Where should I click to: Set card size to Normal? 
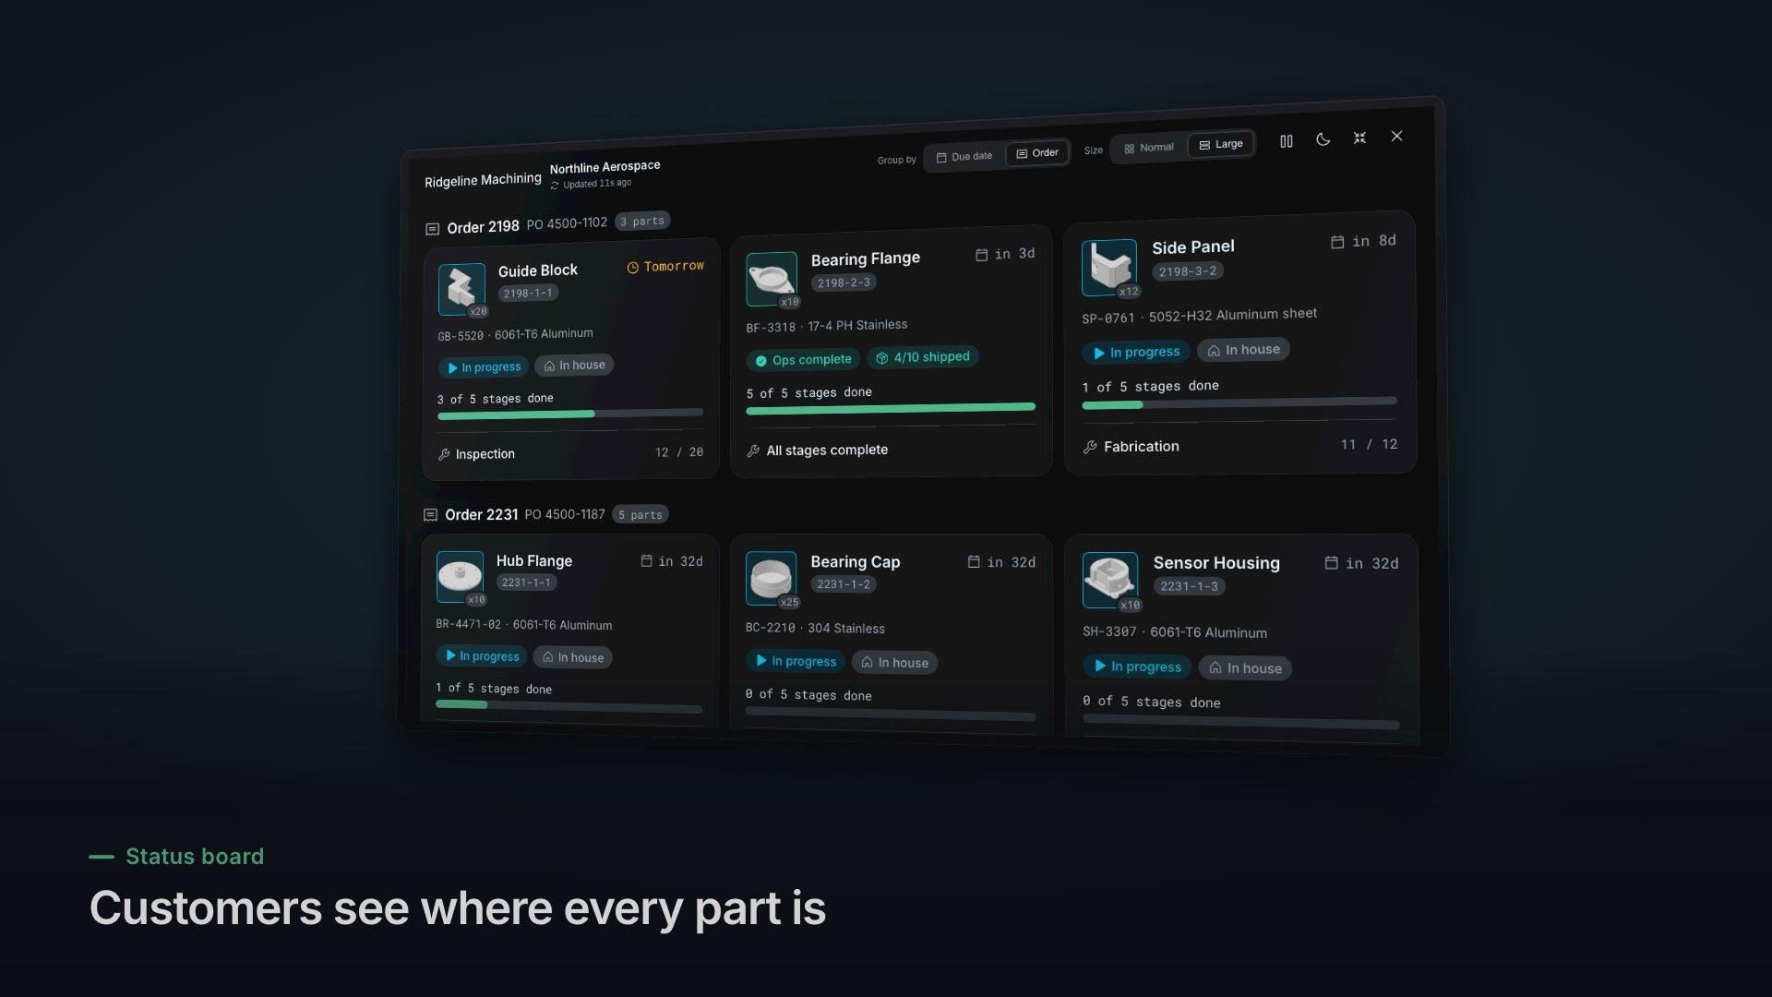1149,148
